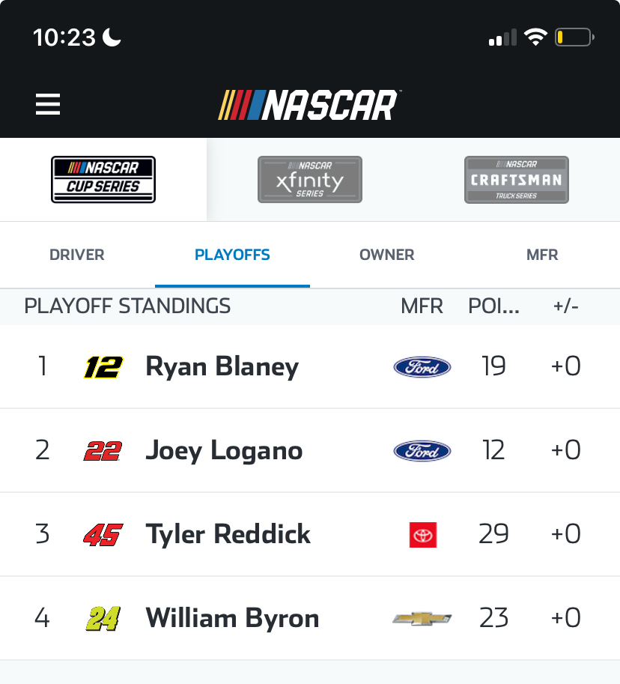Switch to Craftsman Truck Series standings

point(517,179)
